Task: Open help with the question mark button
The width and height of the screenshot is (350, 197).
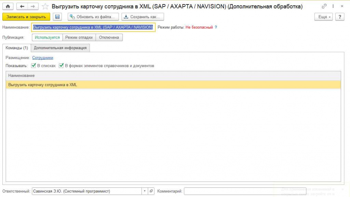Action: click(340, 17)
